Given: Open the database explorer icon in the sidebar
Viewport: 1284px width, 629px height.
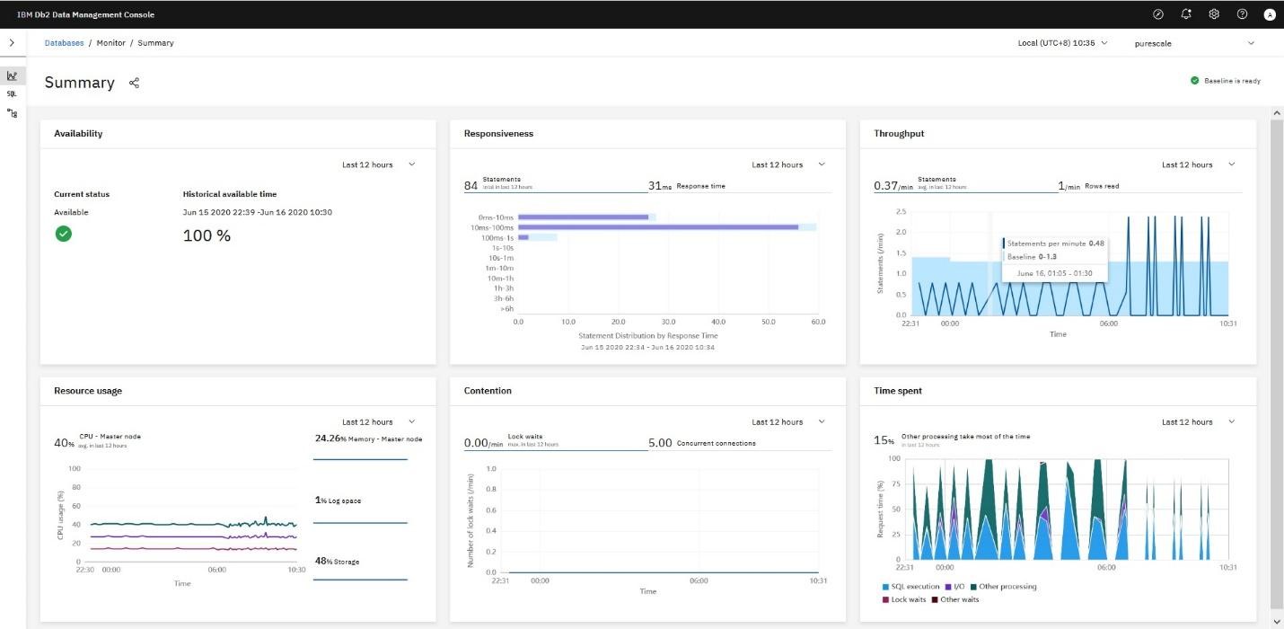Looking at the screenshot, I should tap(12, 114).
